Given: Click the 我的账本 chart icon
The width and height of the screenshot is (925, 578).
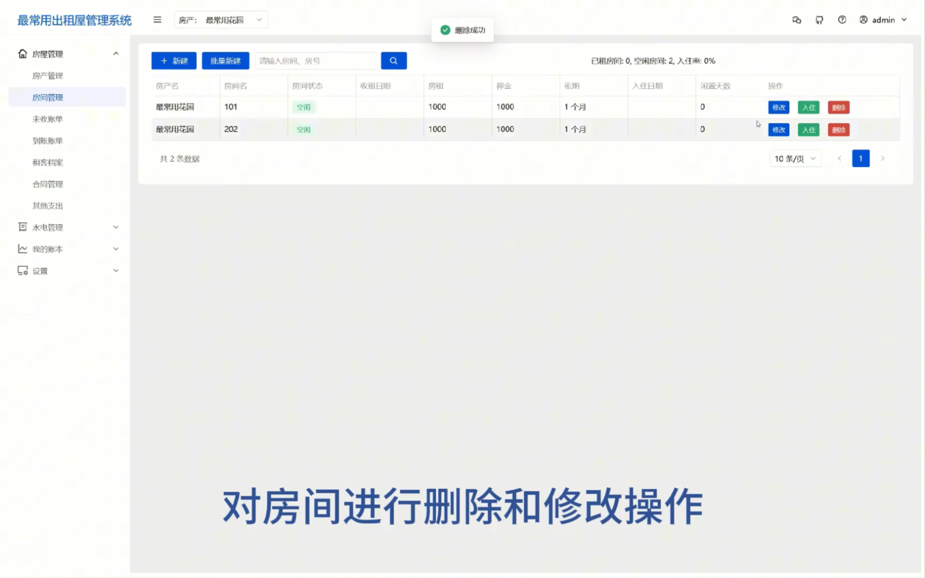Looking at the screenshot, I should 22,249.
